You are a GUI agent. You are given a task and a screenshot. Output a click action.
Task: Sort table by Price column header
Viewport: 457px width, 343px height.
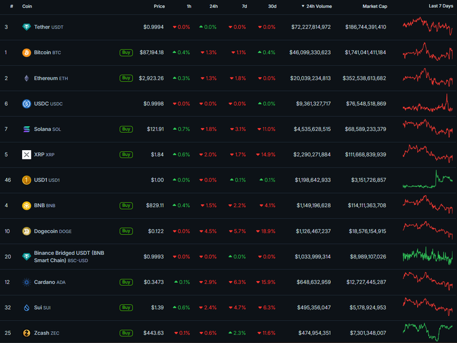(159, 6)
